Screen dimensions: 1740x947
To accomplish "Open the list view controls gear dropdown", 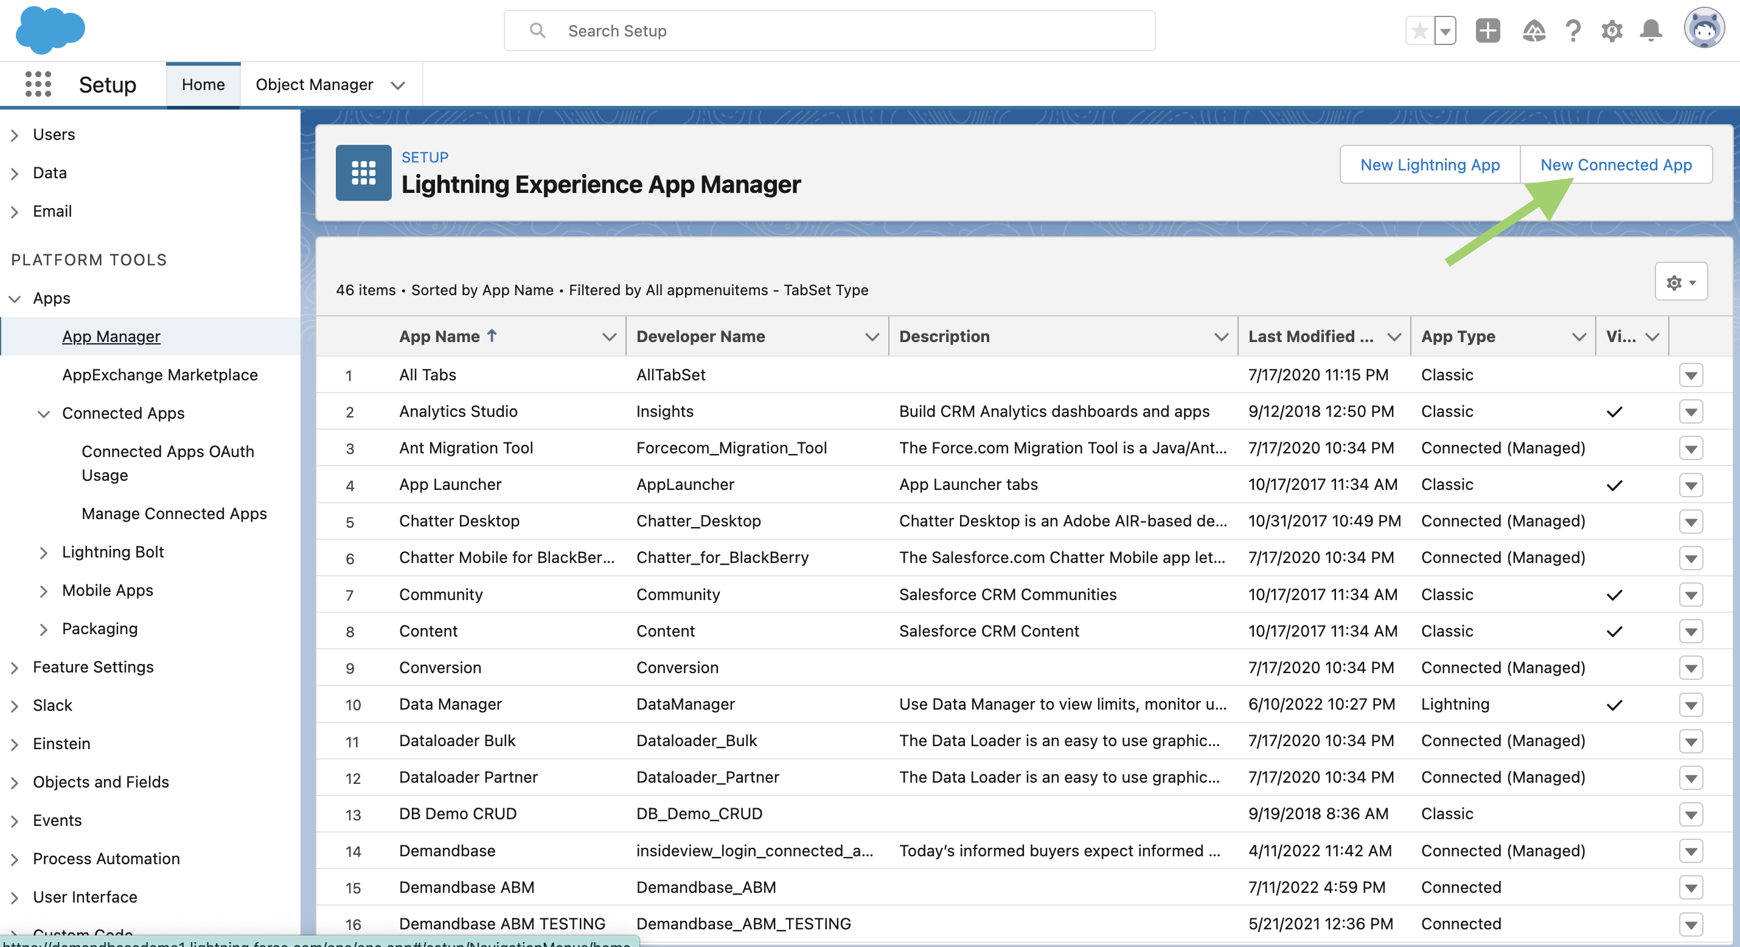I will (1680, 282).
